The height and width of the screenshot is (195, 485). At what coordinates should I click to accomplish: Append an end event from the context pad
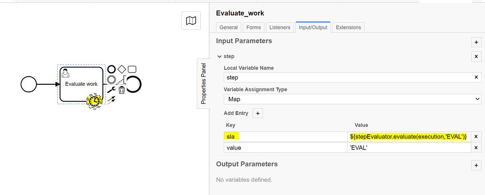(111, 69)
